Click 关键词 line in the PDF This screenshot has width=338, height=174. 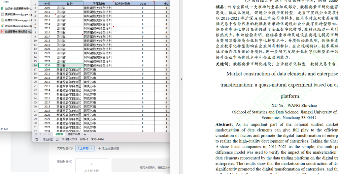tap(277, 64)
